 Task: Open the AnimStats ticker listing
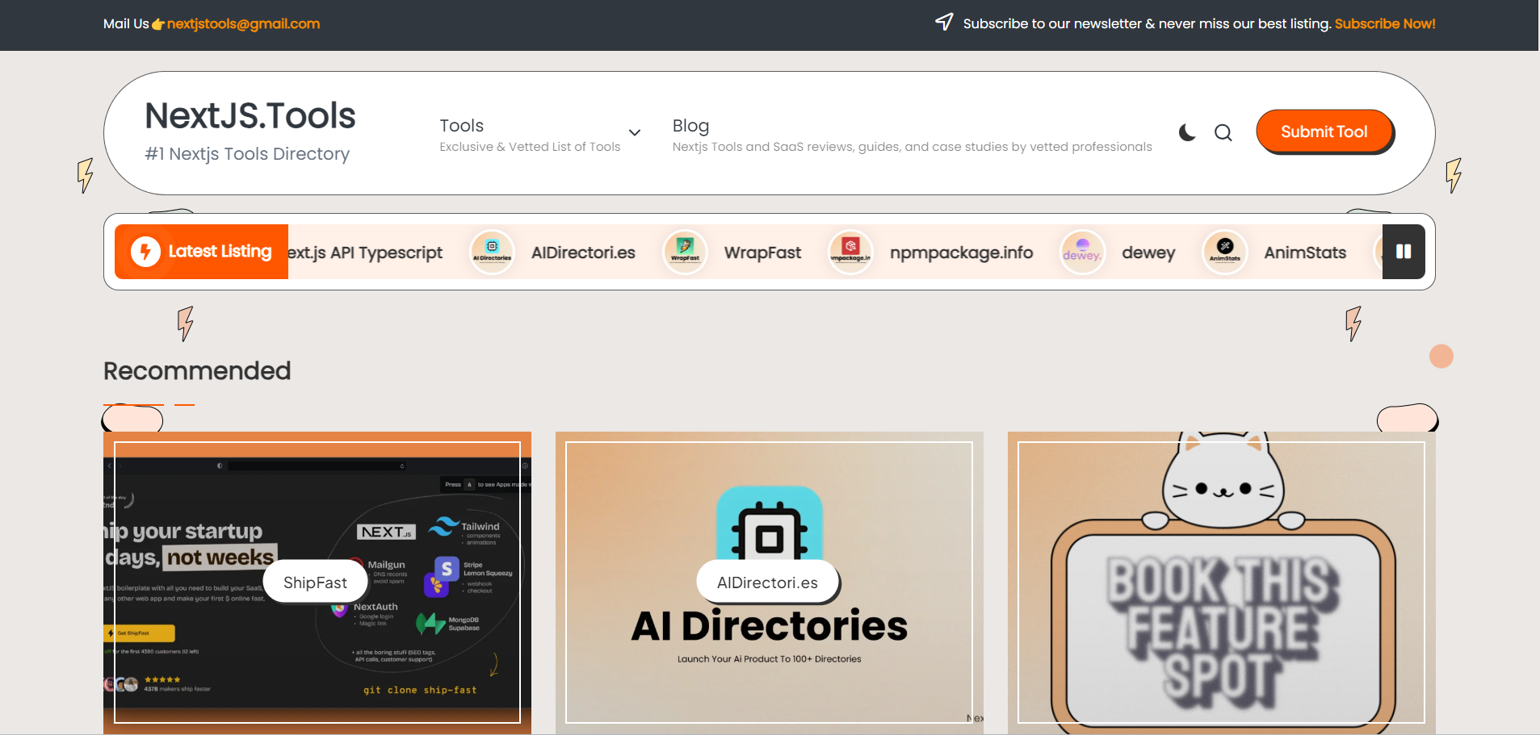coord(1305,253)
